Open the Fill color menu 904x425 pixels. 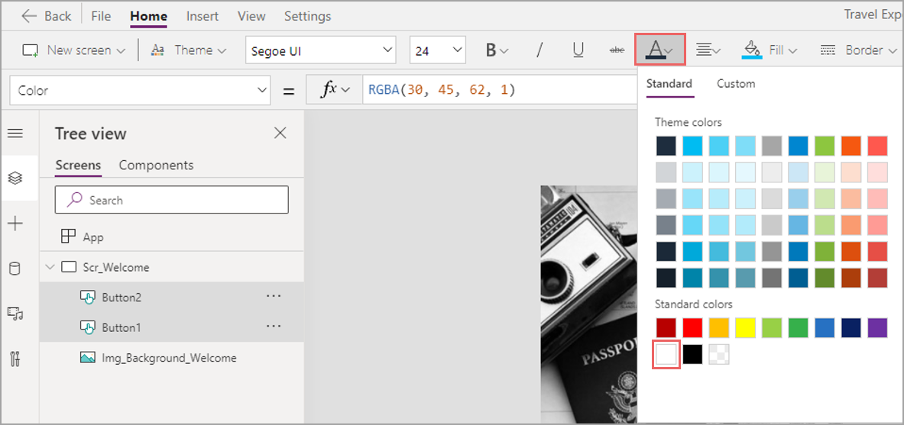pos(769,50)
